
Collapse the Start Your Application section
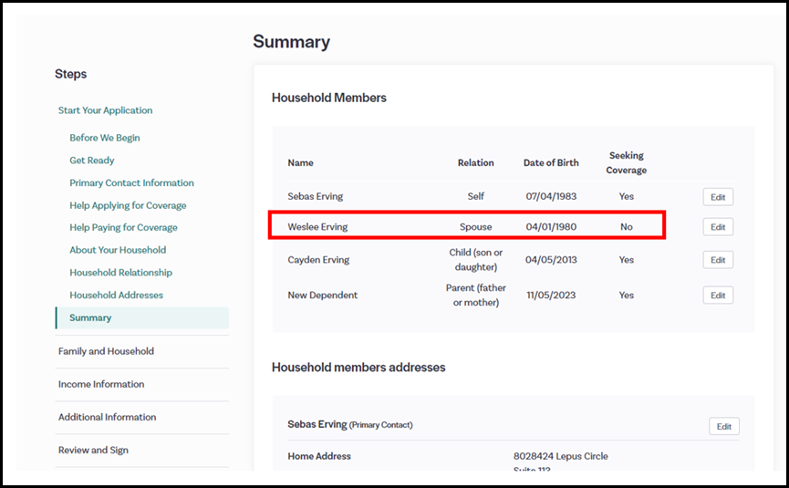click(x=105, y=110)
